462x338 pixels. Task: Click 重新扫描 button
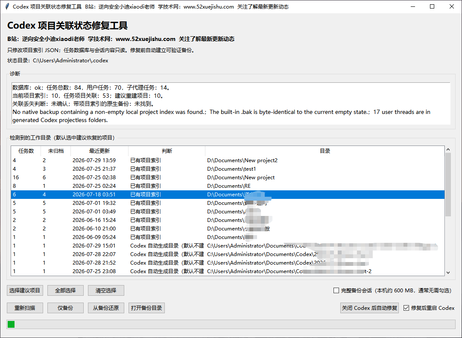coord(25,308)
